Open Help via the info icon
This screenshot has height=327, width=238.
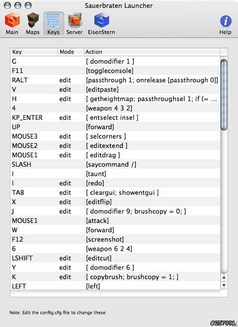[225, 25]
